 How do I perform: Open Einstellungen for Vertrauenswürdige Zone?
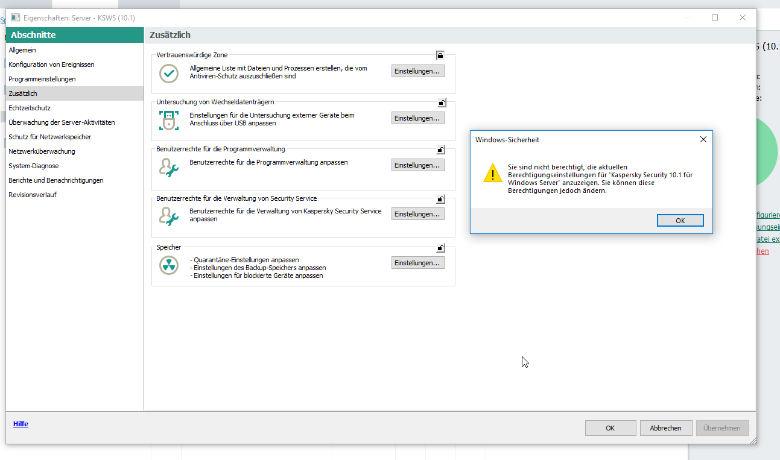(418, 71)
